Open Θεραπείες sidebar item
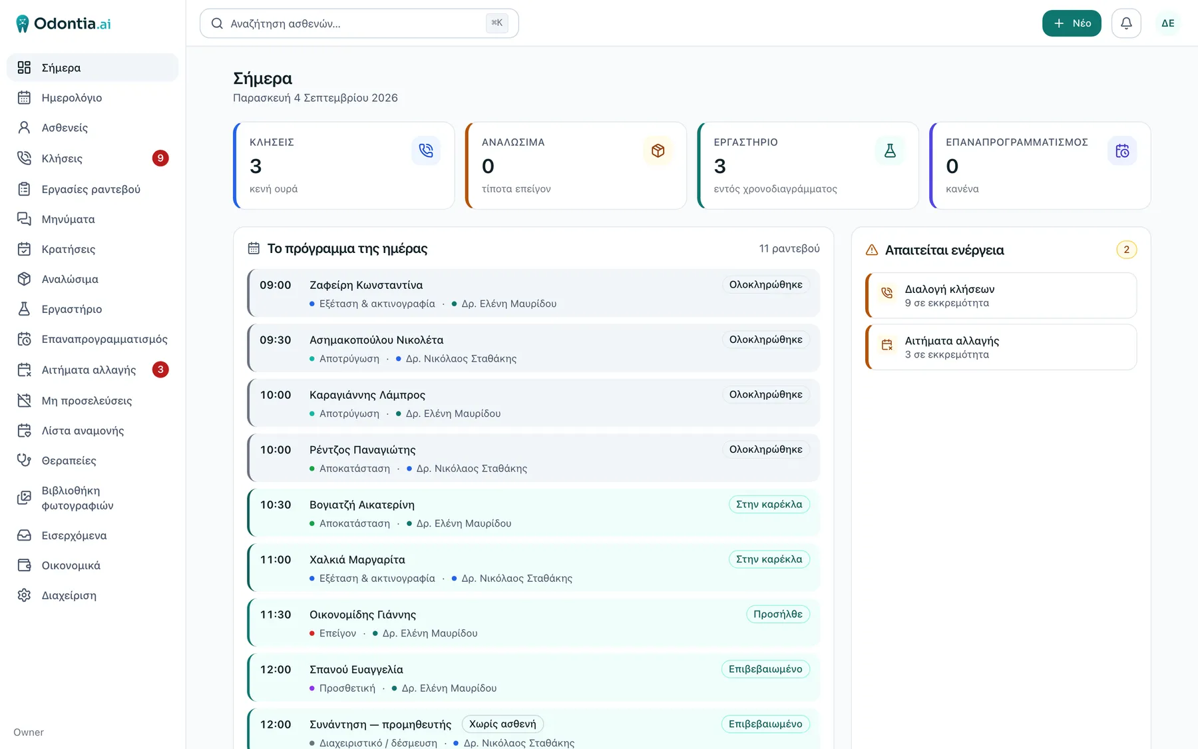1198x749 pixels. 93,461
